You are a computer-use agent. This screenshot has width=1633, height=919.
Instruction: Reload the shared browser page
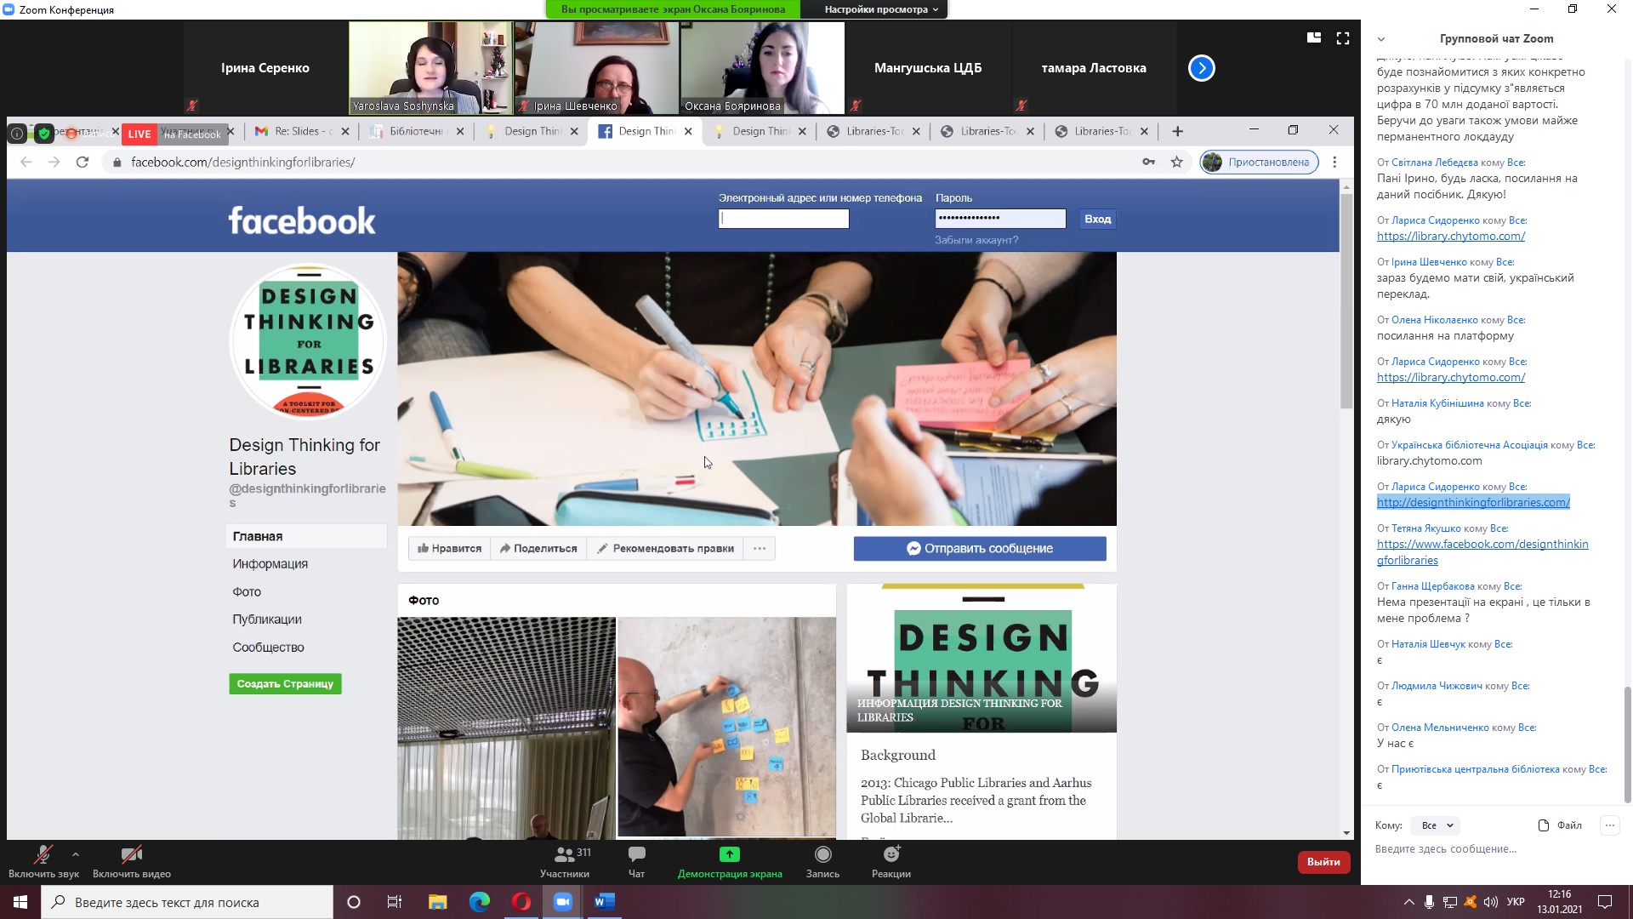83,162
